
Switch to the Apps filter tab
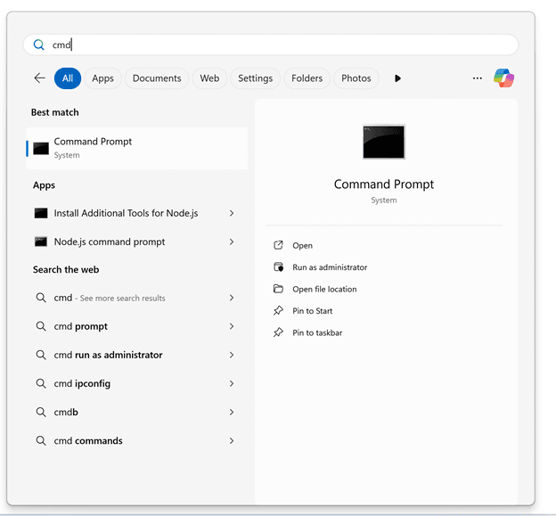click(x=102, y=78)
